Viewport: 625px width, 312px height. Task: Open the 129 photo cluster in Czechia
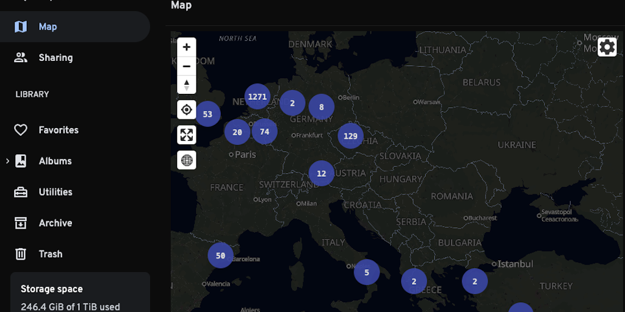(x=350, y=136)
